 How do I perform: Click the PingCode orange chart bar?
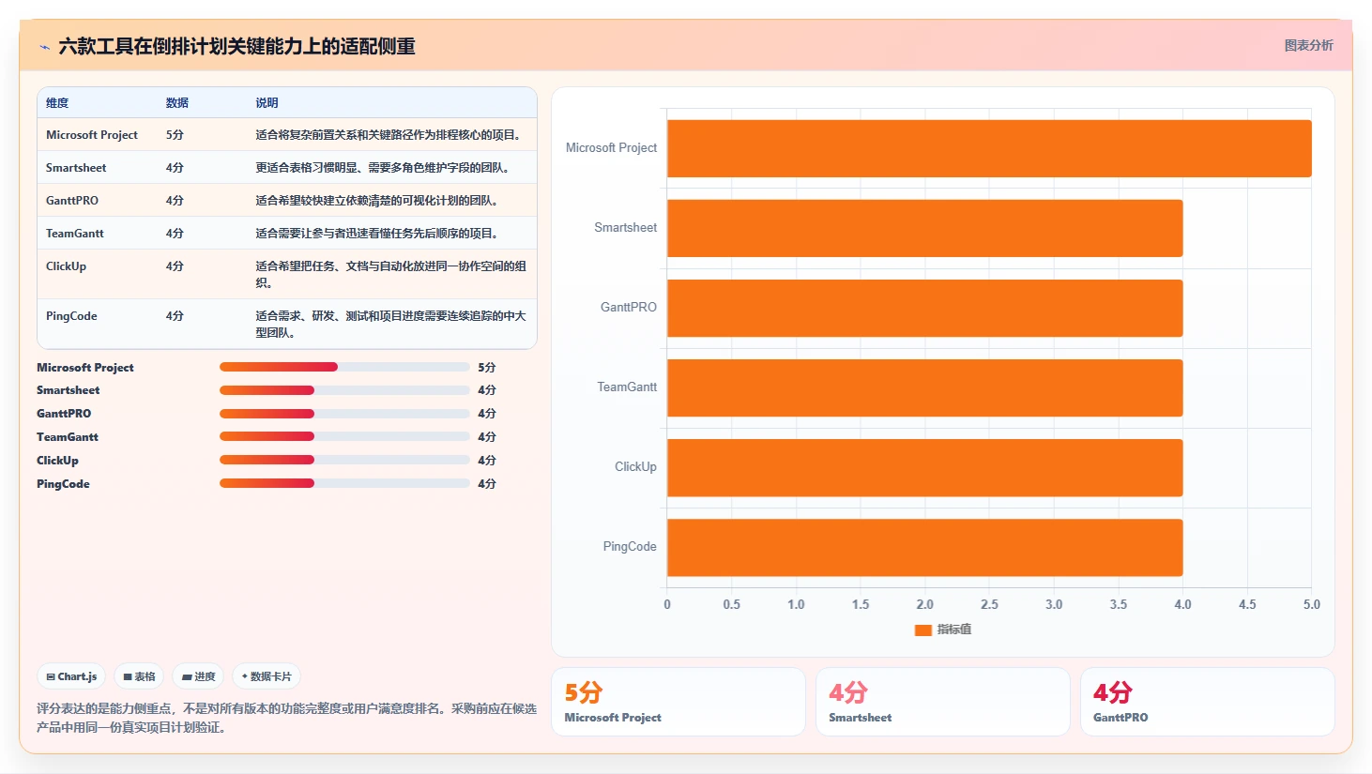924,547
